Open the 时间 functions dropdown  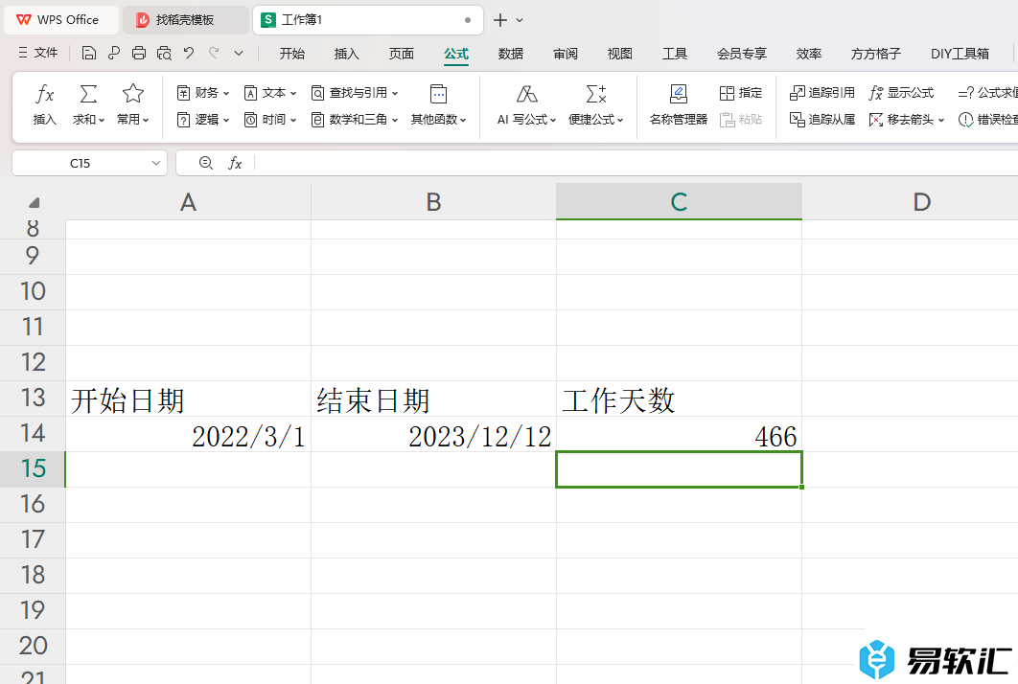point(270,120)
